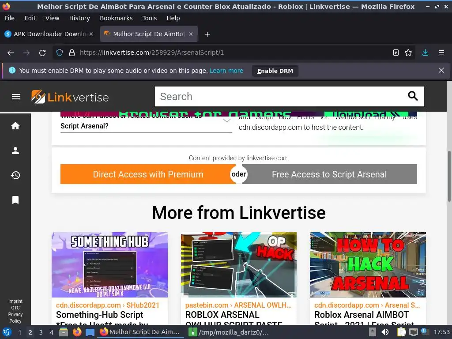Screen dimensions: 452x339
Task: Close the APK Downloader tab
Action: coord(91,34)
